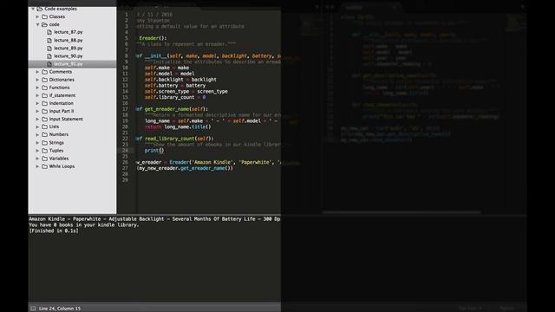Expand the Dictionaries folder arrow
The width and height of the screenshot is (555, 312).
tap(37, 80)
